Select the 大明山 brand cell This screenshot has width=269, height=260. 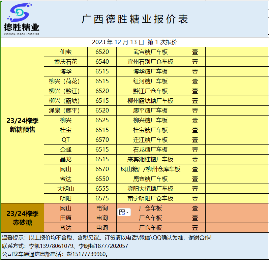pos(66,189)
